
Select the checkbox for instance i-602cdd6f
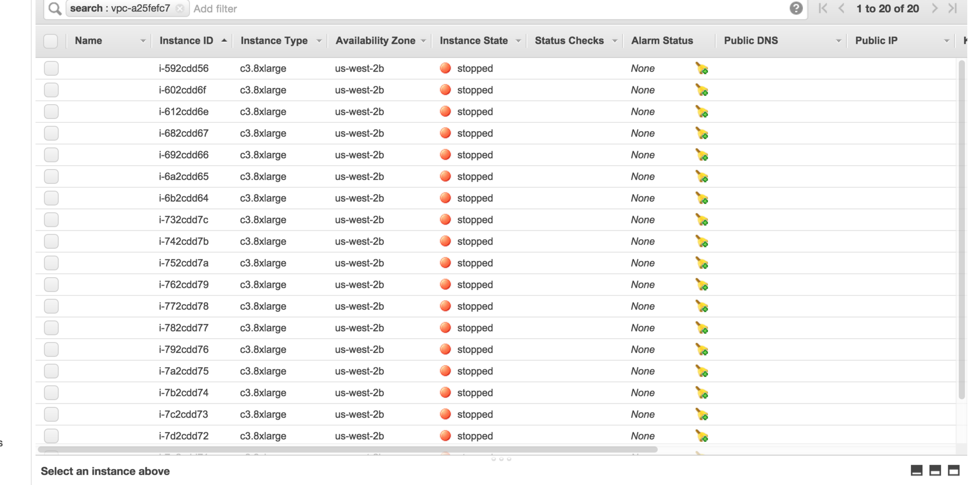pyautogui.click(x=51, y=90)
